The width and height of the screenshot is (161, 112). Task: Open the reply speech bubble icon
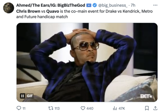pyautogui.click(x=19, y=108)
